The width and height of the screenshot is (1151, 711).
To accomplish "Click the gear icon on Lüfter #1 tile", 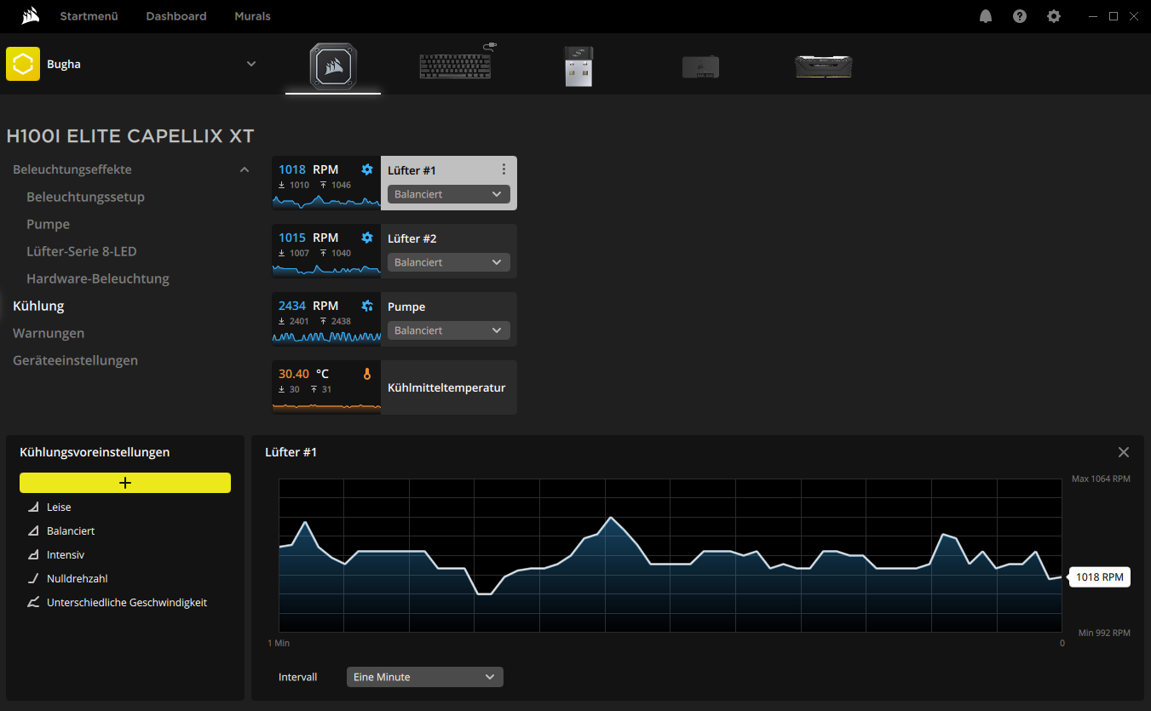I will (367, 169).
